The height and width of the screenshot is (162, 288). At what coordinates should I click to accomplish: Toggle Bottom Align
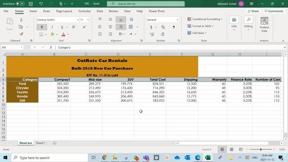point(121,19)
